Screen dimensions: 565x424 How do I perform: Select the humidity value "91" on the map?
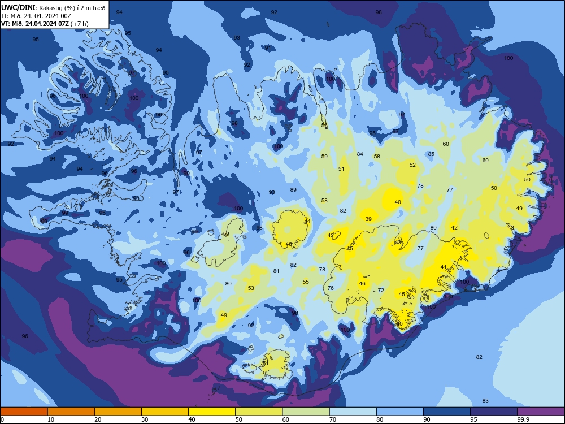267,48
